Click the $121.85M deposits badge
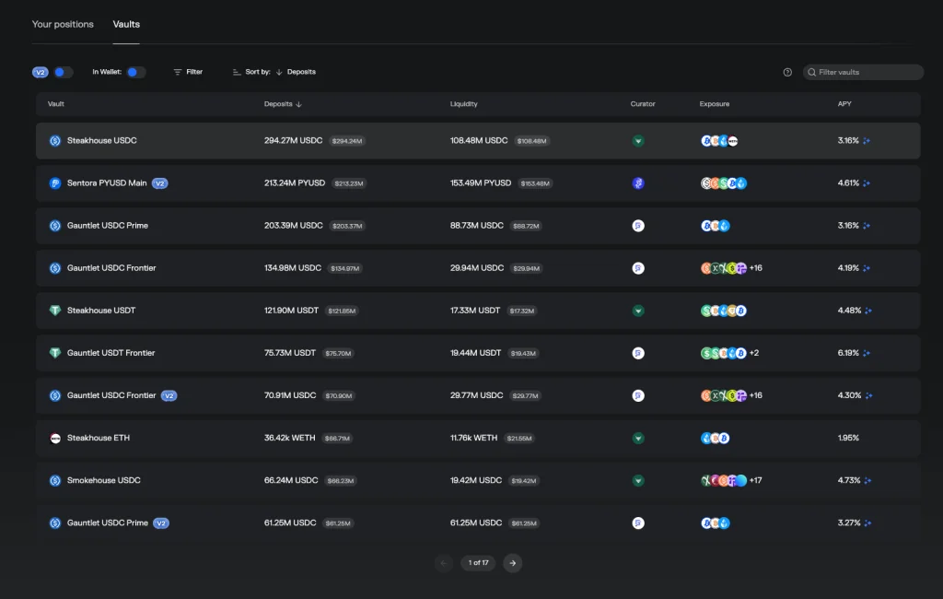Viewport: 943px width, 599px height. point(342,311)
